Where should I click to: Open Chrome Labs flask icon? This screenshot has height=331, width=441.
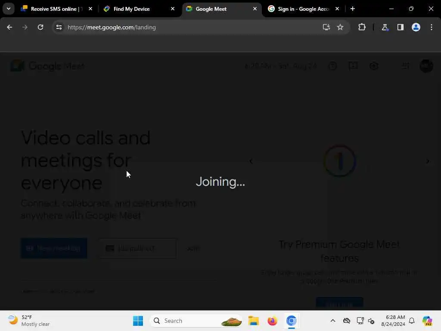(x=385, y=27)
